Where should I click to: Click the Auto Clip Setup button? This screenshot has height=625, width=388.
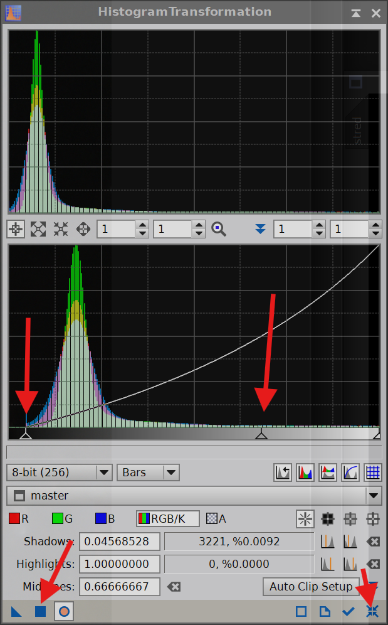click(x=311, y=587)
